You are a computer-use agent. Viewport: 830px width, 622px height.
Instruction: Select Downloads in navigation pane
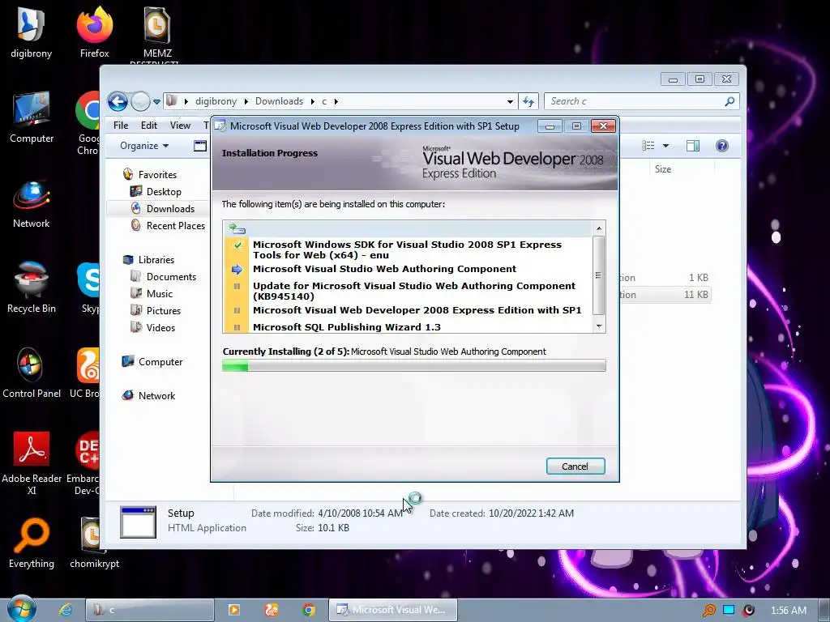[x=170, y=208]
